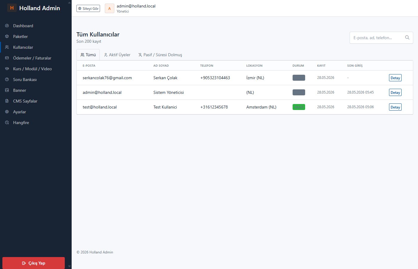The image size is (418, 269).
Task: Click the Dashboard gauge icon in sidebar
Action: pyautogui.click(x=7, y=26)
